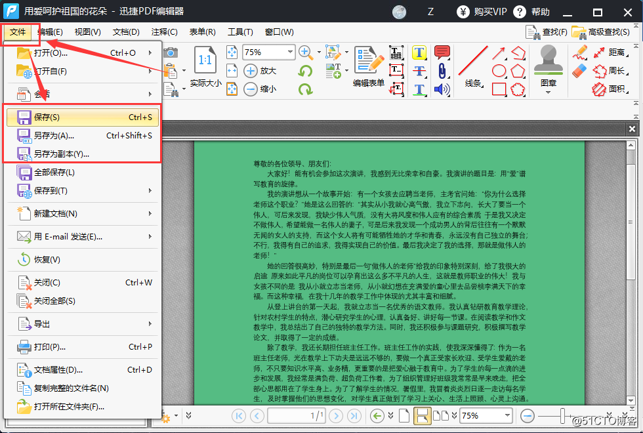Open the top zoom 75% dropdown

290,52
